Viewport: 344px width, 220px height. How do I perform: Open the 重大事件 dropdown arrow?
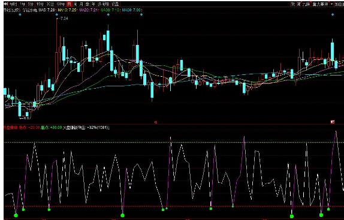[332, 4]
